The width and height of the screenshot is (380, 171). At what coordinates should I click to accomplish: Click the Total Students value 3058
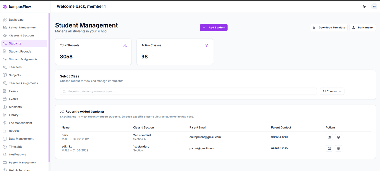(x=66, y=57)
